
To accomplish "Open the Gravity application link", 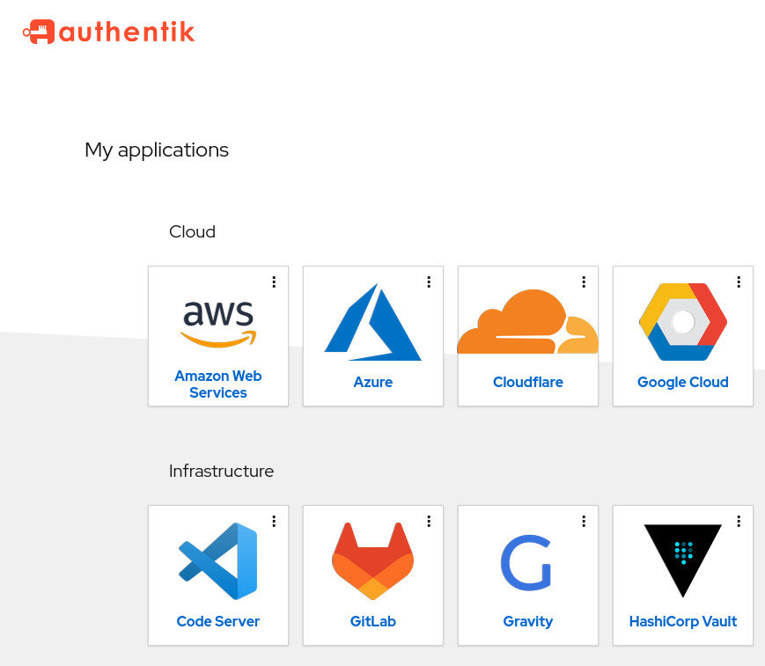I will (x=528, y=622).
